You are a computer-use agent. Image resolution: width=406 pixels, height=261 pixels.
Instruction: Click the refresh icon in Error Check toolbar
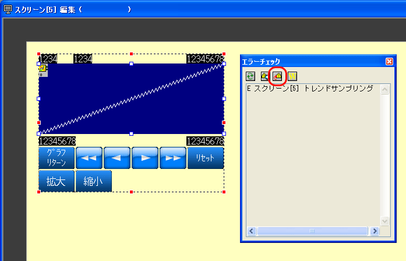pos(250,76)
